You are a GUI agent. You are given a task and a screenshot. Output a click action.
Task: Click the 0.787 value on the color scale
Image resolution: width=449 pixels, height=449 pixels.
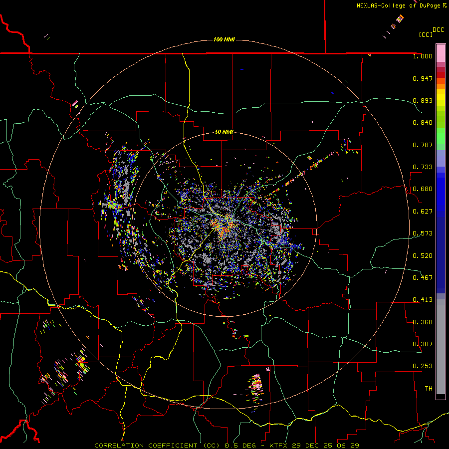pyautogui.click(x=423, y=145)
